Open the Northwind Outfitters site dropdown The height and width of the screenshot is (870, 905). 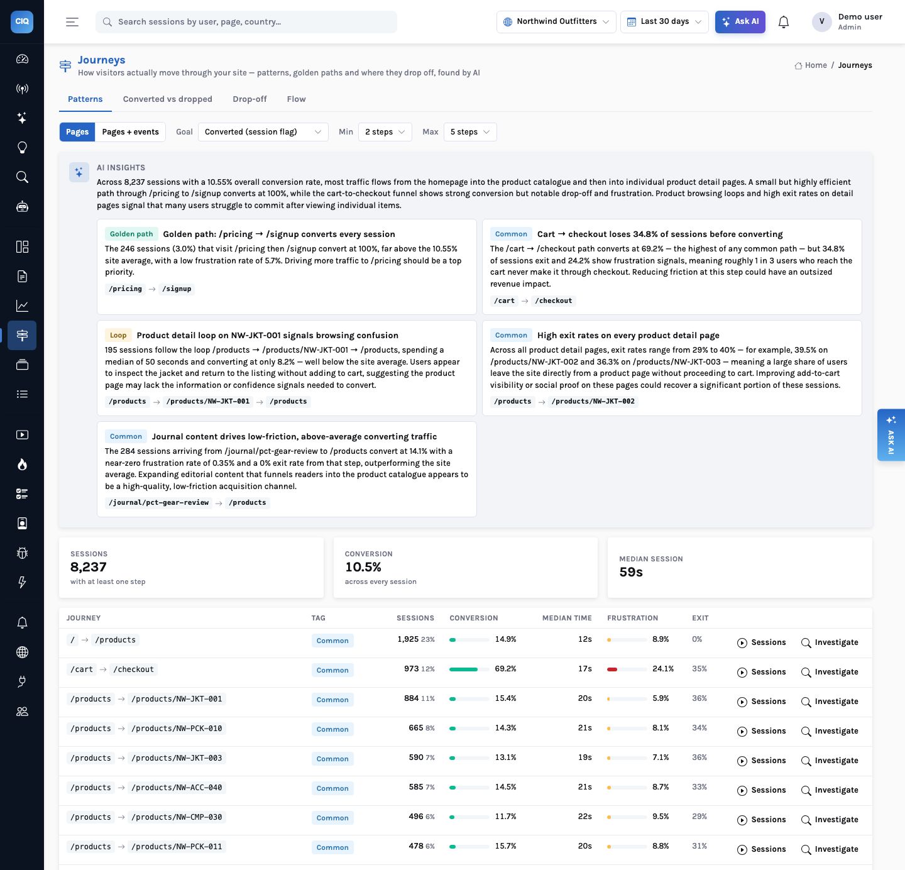pyautogui.click(x=556, y=22)
